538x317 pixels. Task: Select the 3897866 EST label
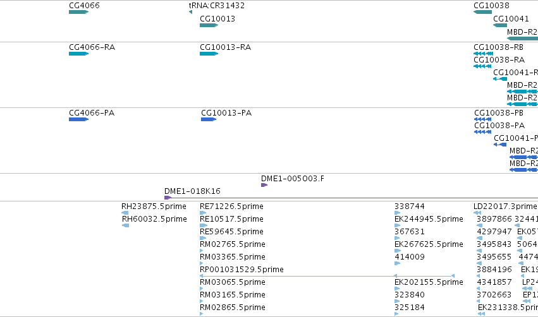(494, 219)
